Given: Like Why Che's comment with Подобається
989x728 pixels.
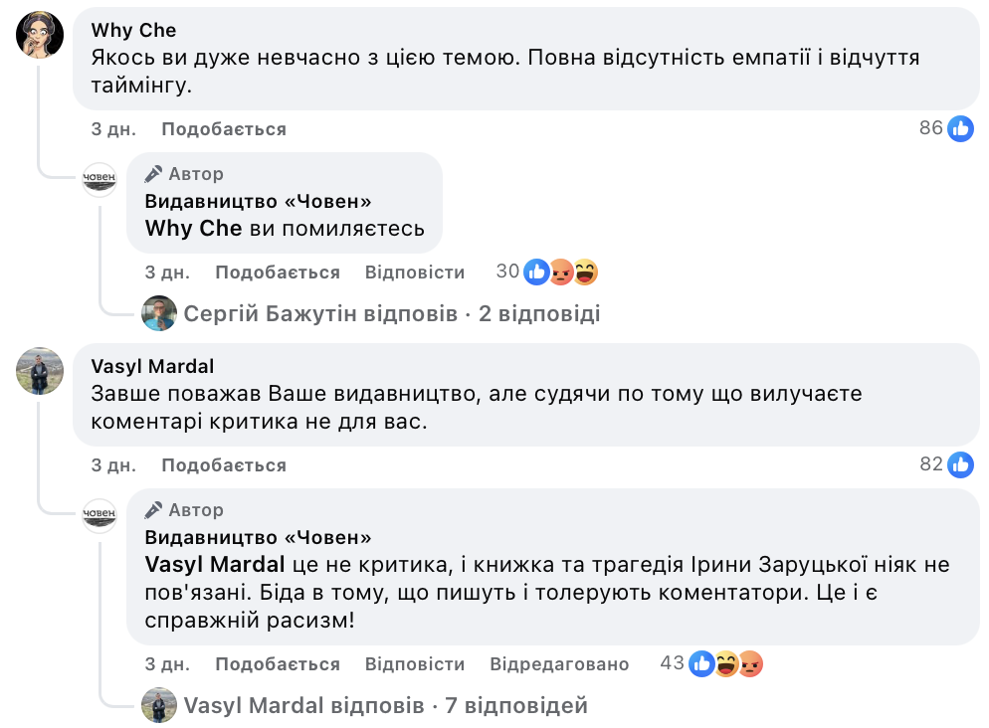Looking at the screenshot, I should click(224, 129).
